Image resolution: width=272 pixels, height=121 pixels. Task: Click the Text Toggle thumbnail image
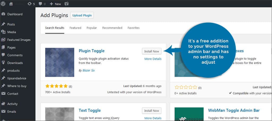(60, 114)
